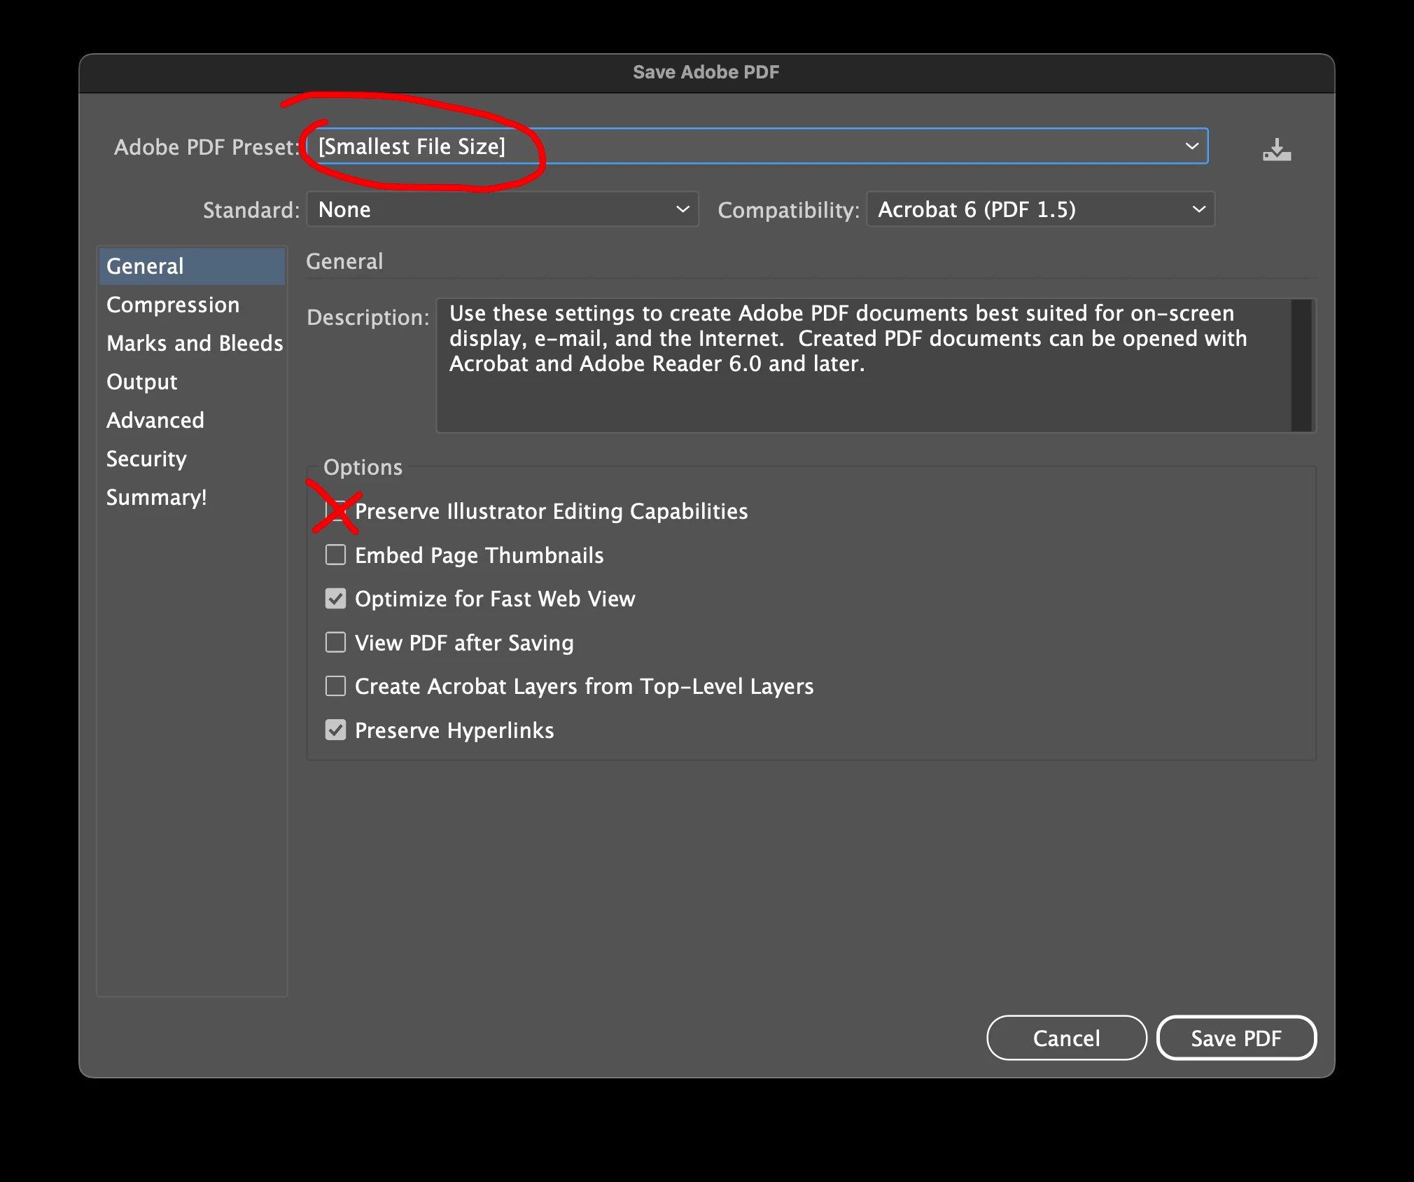Click the Cancel button
The height and width of the screenshot is (1182, 1414).
click(1066, 1038)
